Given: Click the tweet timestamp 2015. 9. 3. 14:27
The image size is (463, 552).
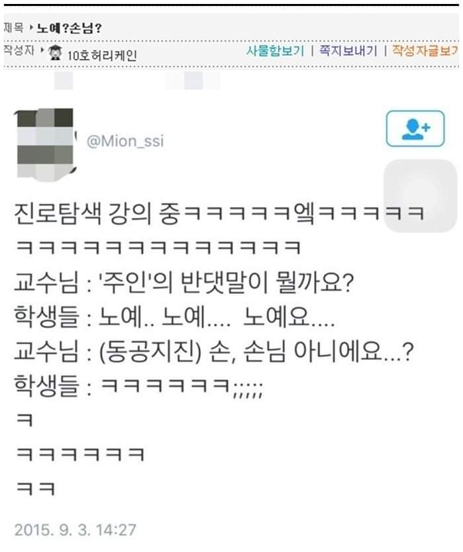Looking at the screenshot, I should 75,529.
